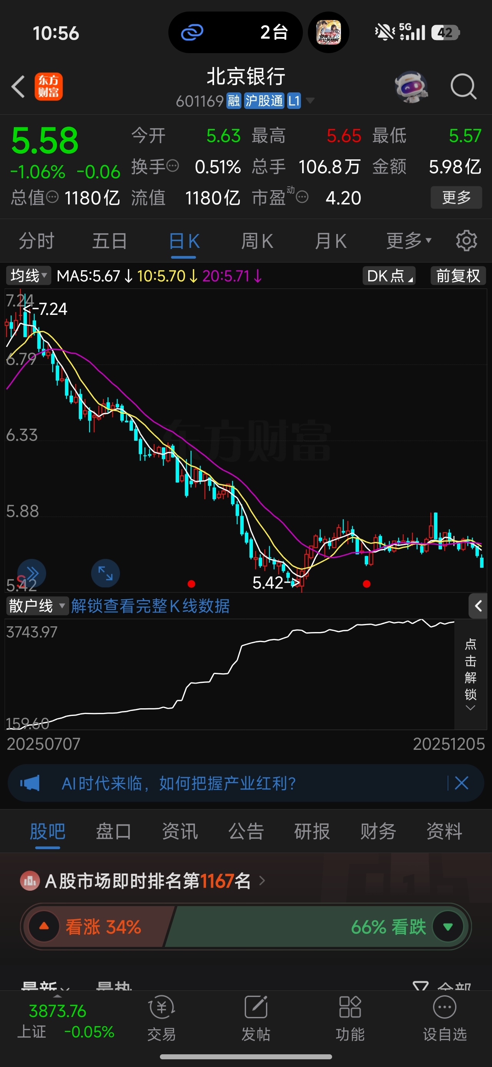Screen dimensions: 492x1067
Task: Tap the second red dot marker under chart
Action: coord(367,584)
